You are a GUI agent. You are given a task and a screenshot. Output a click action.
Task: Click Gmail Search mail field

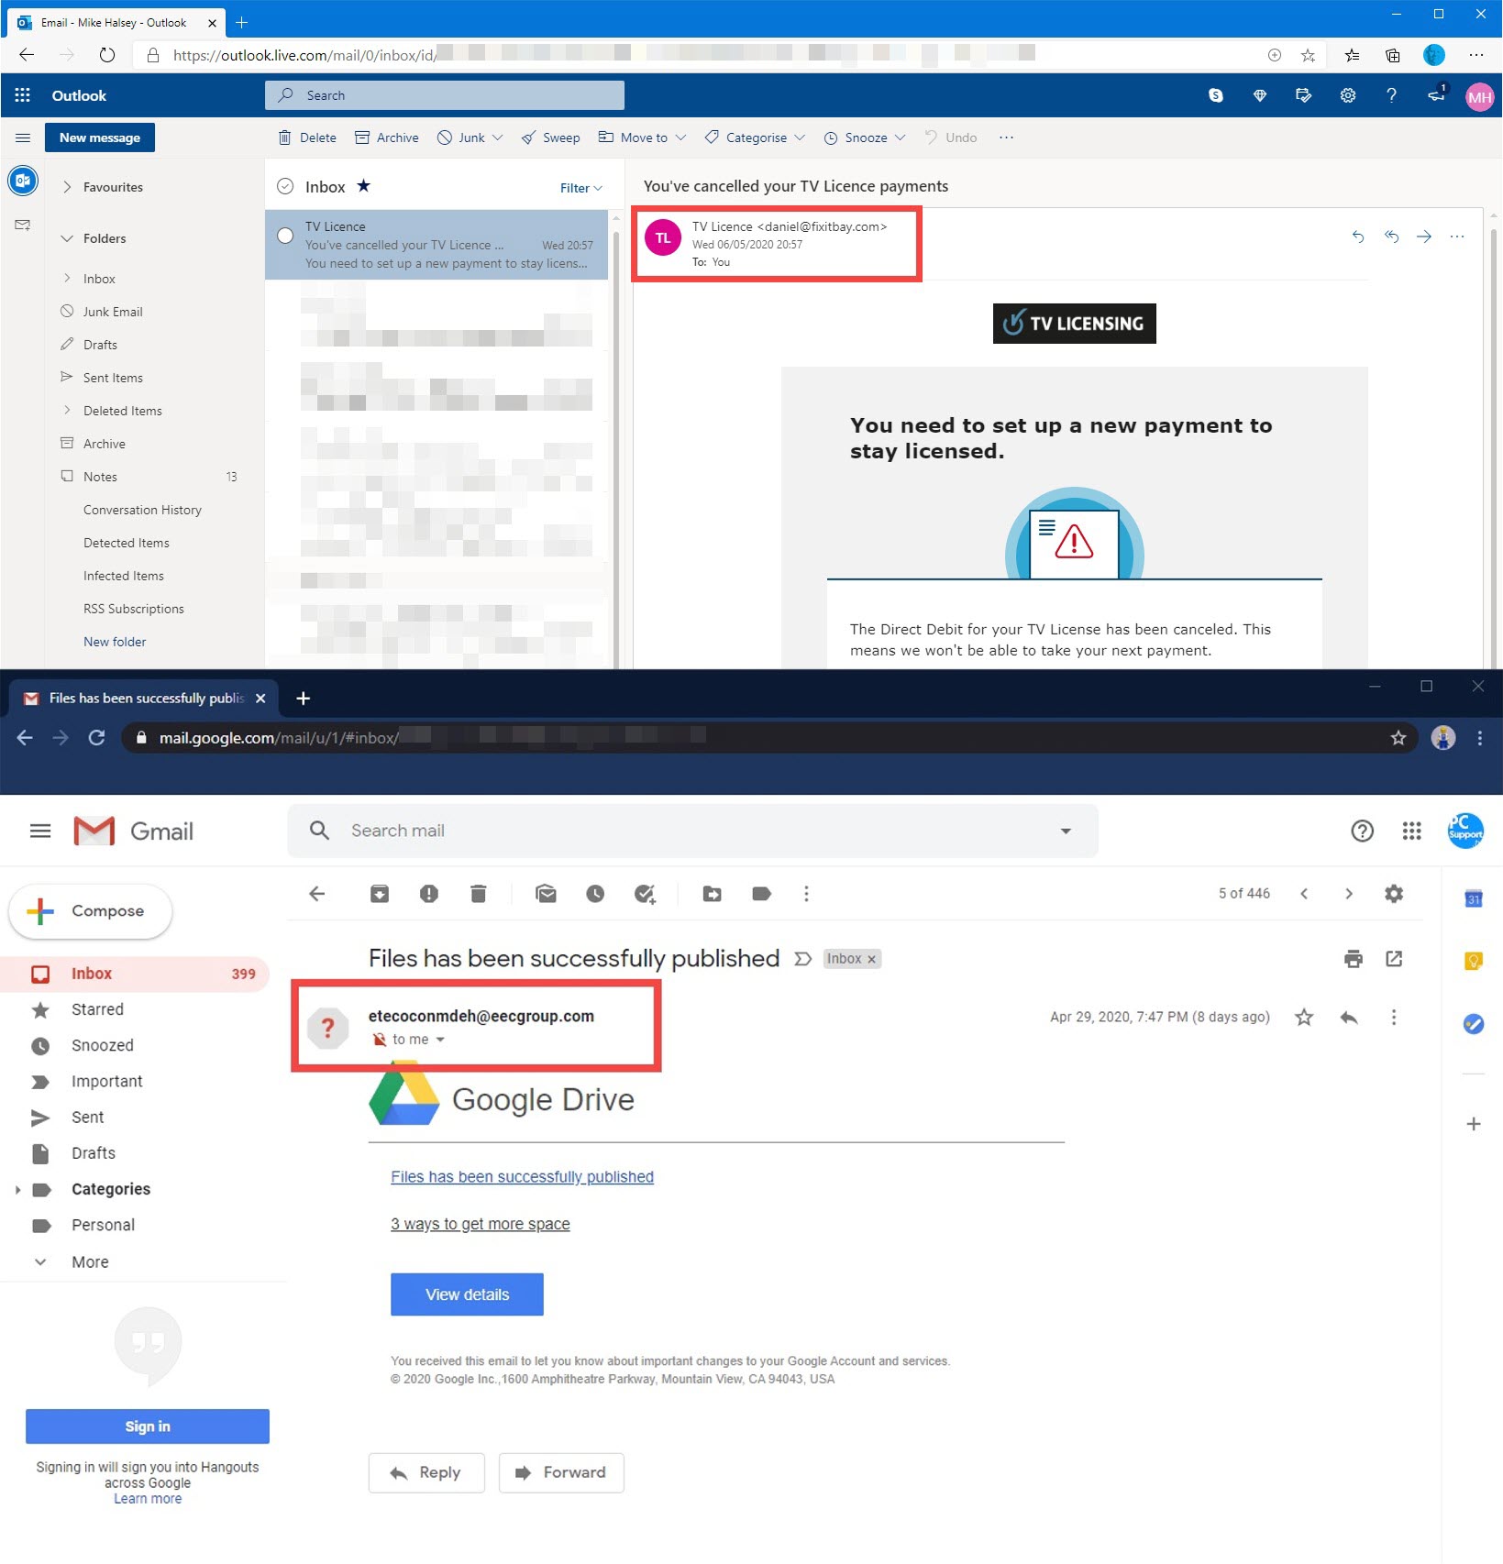tap(692, 831)
